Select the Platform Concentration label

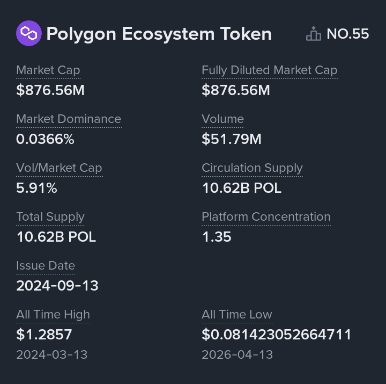click(x=266, y=217)
